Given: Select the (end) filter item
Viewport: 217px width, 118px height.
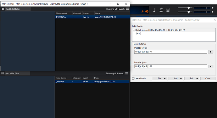Looking at the screenshot, I should click(x=138, y=34).
